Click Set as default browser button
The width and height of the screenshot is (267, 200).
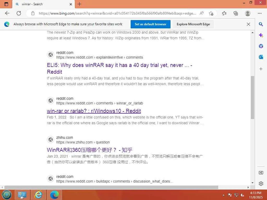(x=150, y=24)
